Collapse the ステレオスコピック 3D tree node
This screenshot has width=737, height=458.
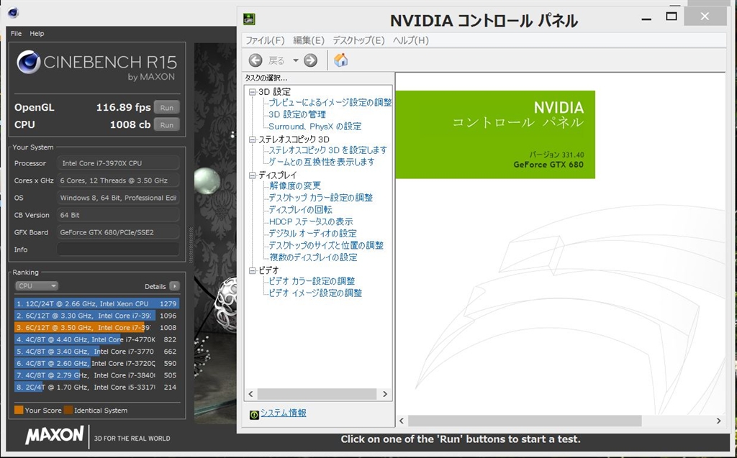click(253, 139)
